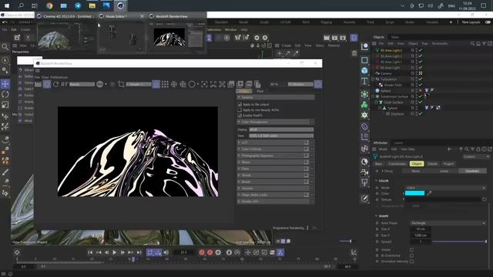Open Preferences menu in Redshift RenderView
Screen dimensions: 493x277
click(59, 77)
